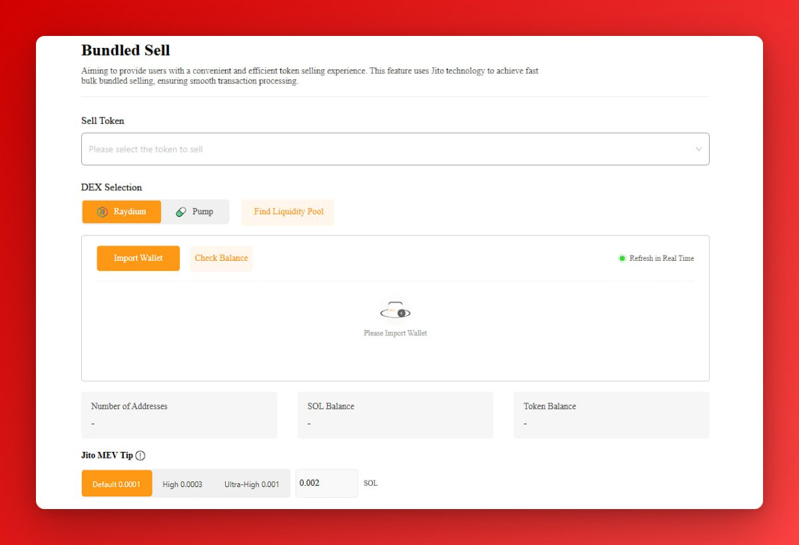Click the Raydium hexagon logo icon
The height and width of the screenshot is (545, 799).
pyautogui.click(x=102, y=212)
